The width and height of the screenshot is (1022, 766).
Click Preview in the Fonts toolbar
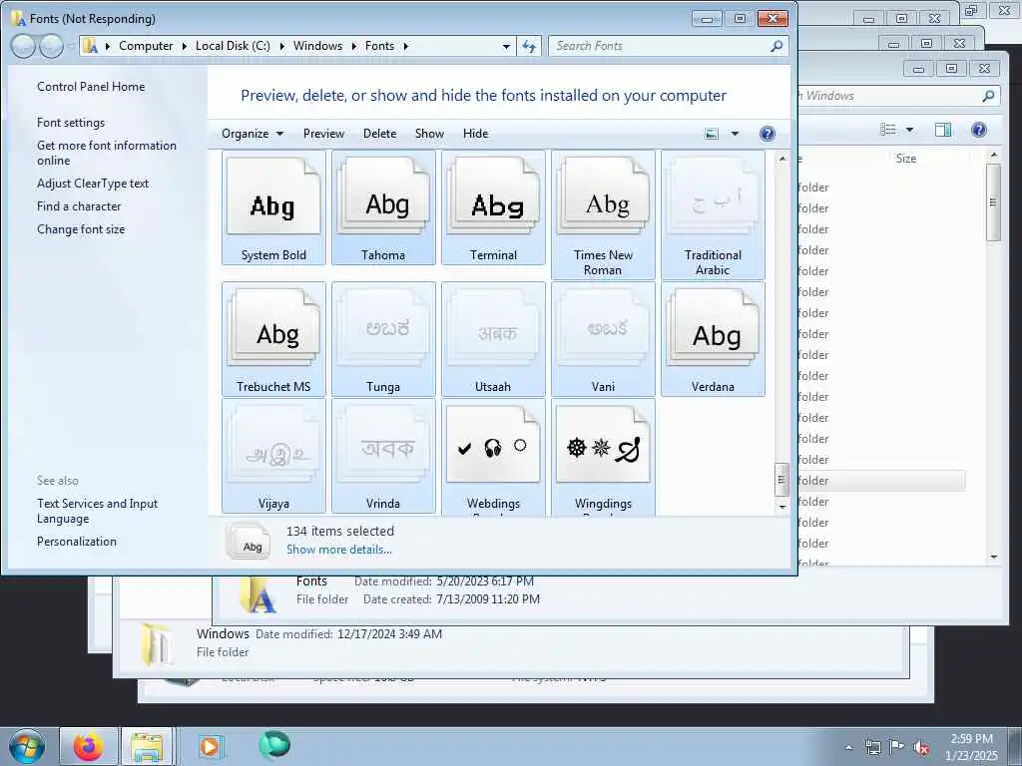pos(323,134)
